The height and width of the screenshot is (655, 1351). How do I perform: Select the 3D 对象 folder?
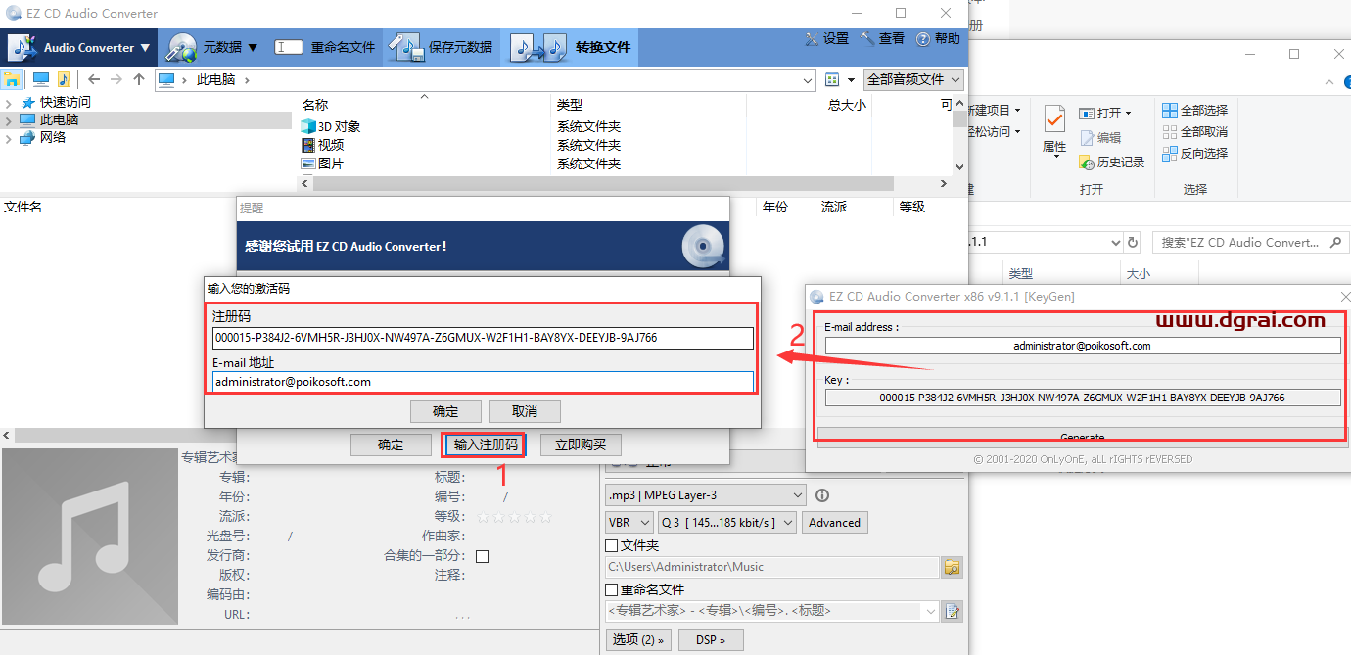point(331,126)
